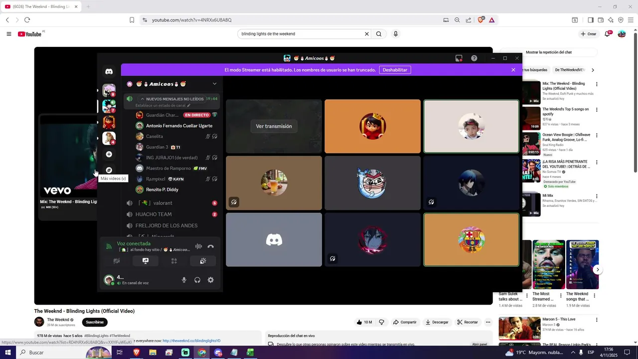
Task: Open the soundboard icon in voice panel
Action: pyautogui.click(x=203, y=261)
